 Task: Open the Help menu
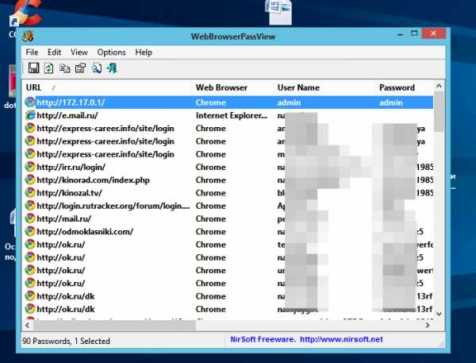(x=144, y=52)
